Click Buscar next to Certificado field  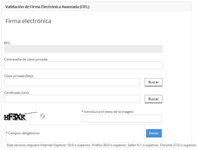pos(153,99)
